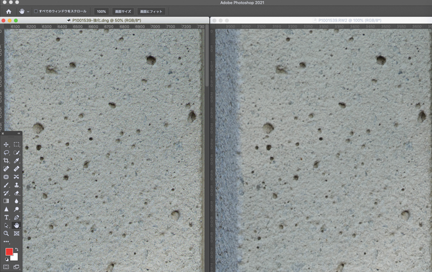Click the 画面サイズ button
Image resolution: width=432 pixels, height=272 pixels.
pyautogui.click(x=123, y=11)
